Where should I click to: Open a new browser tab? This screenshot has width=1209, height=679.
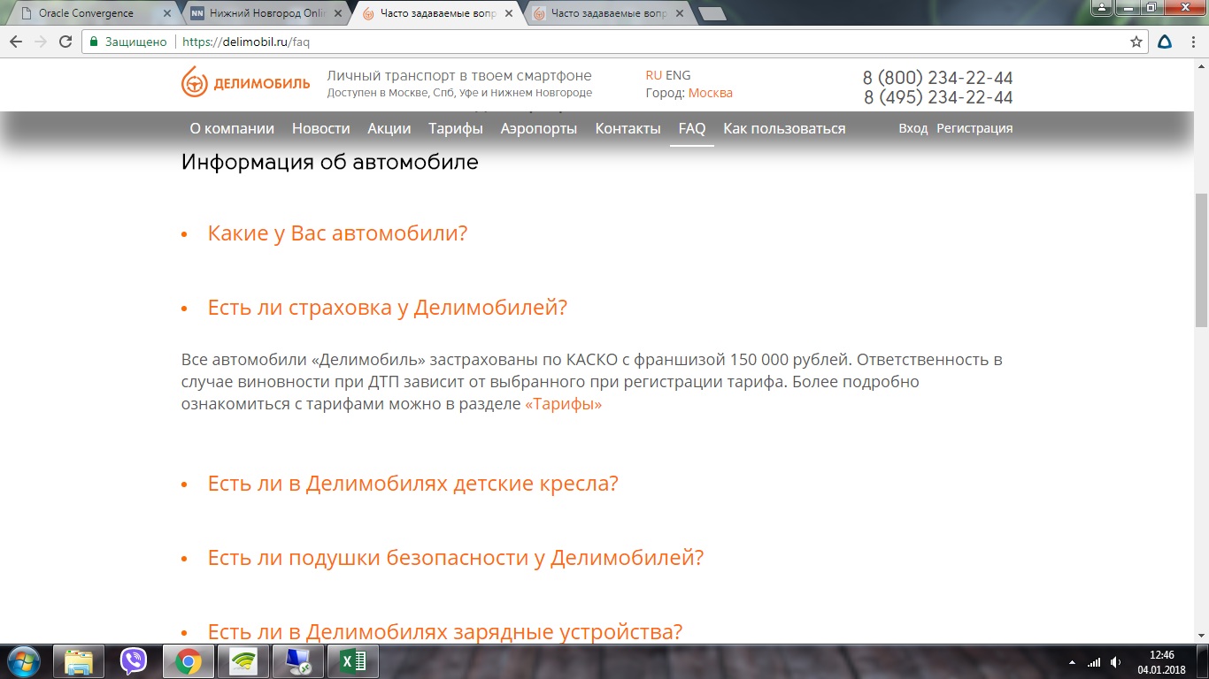pyautogui.click(x=712, y=13)
